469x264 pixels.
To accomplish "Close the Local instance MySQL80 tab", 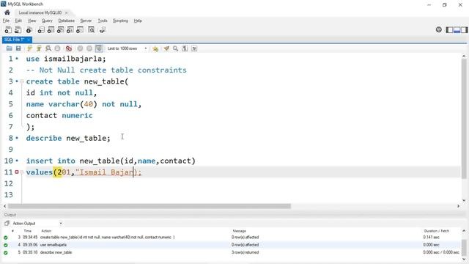I will tap(67, 12).
